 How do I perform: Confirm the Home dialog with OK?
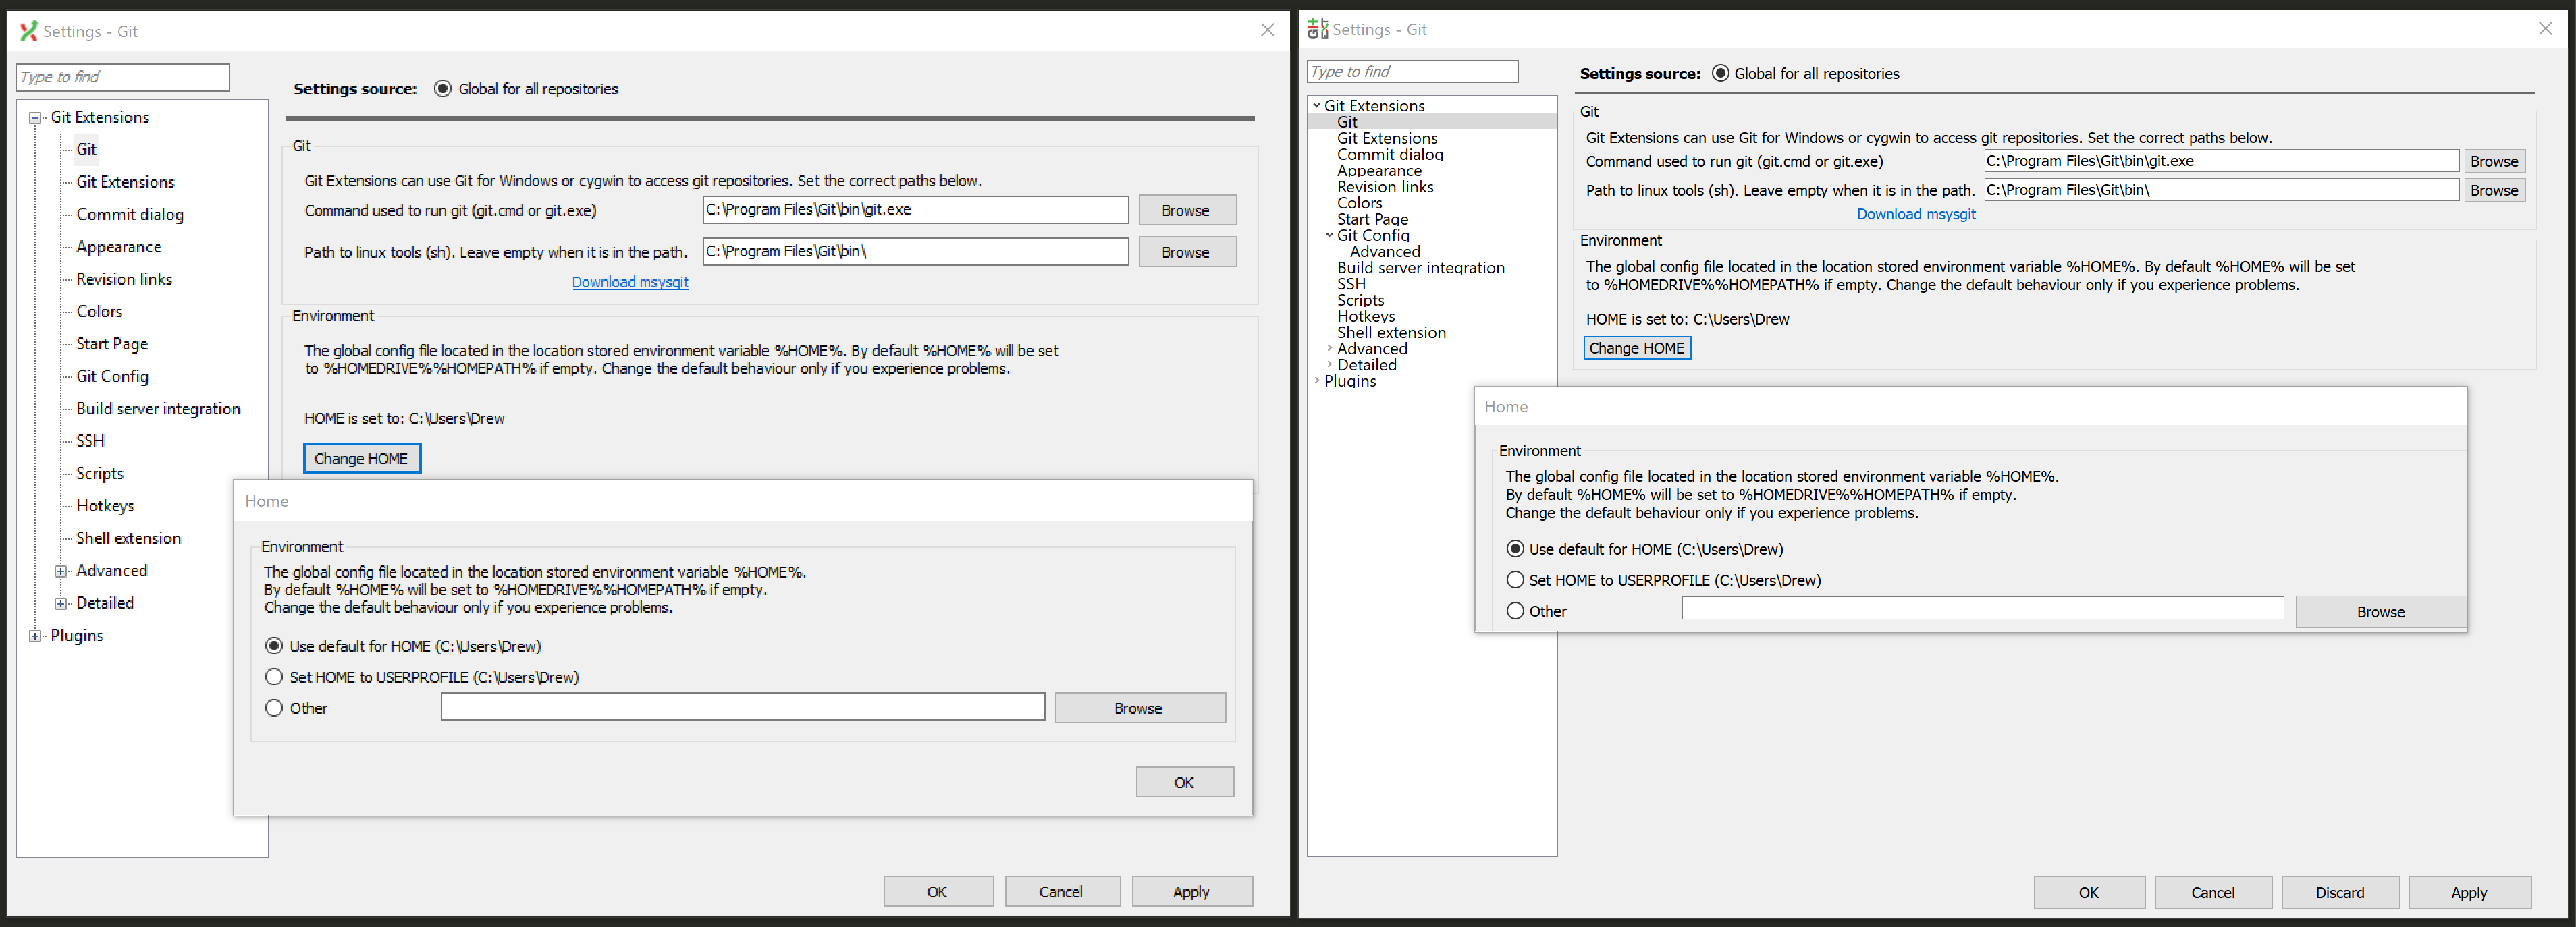(1184, 781)
